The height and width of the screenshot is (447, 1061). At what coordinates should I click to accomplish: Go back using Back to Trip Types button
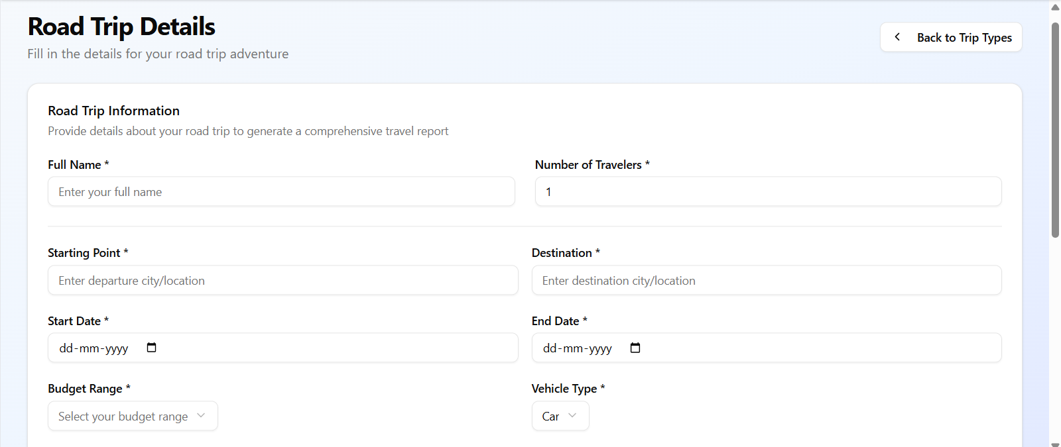(x=951, y=37)
